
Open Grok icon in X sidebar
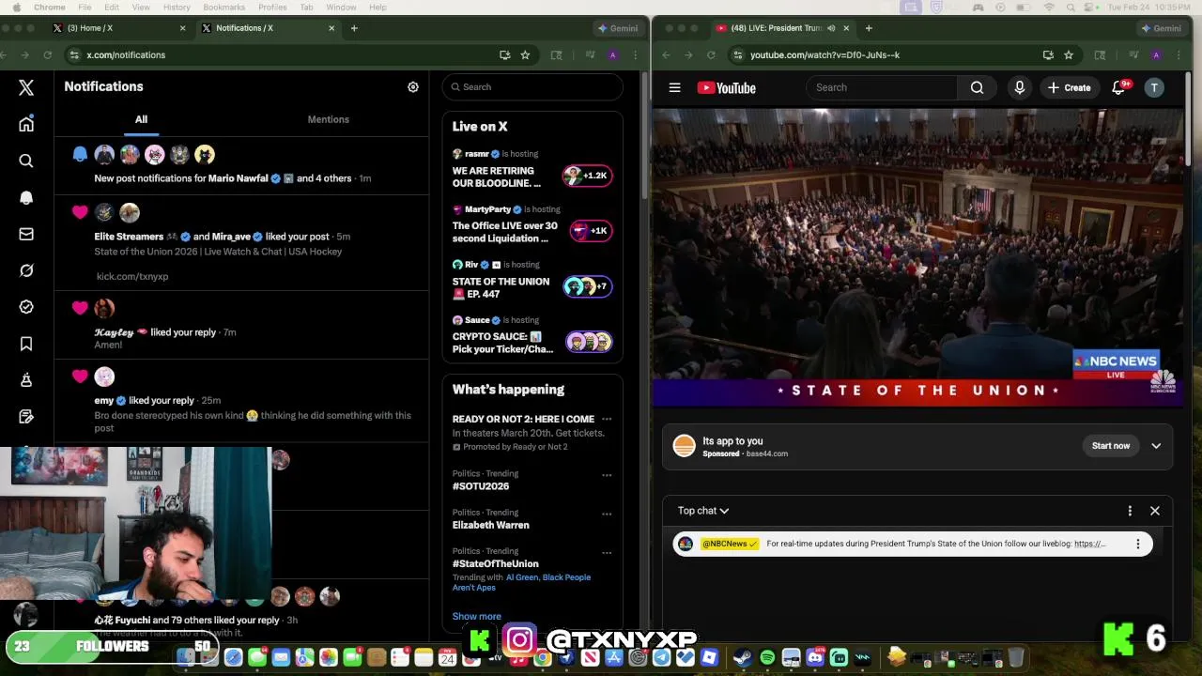(26, 270)
